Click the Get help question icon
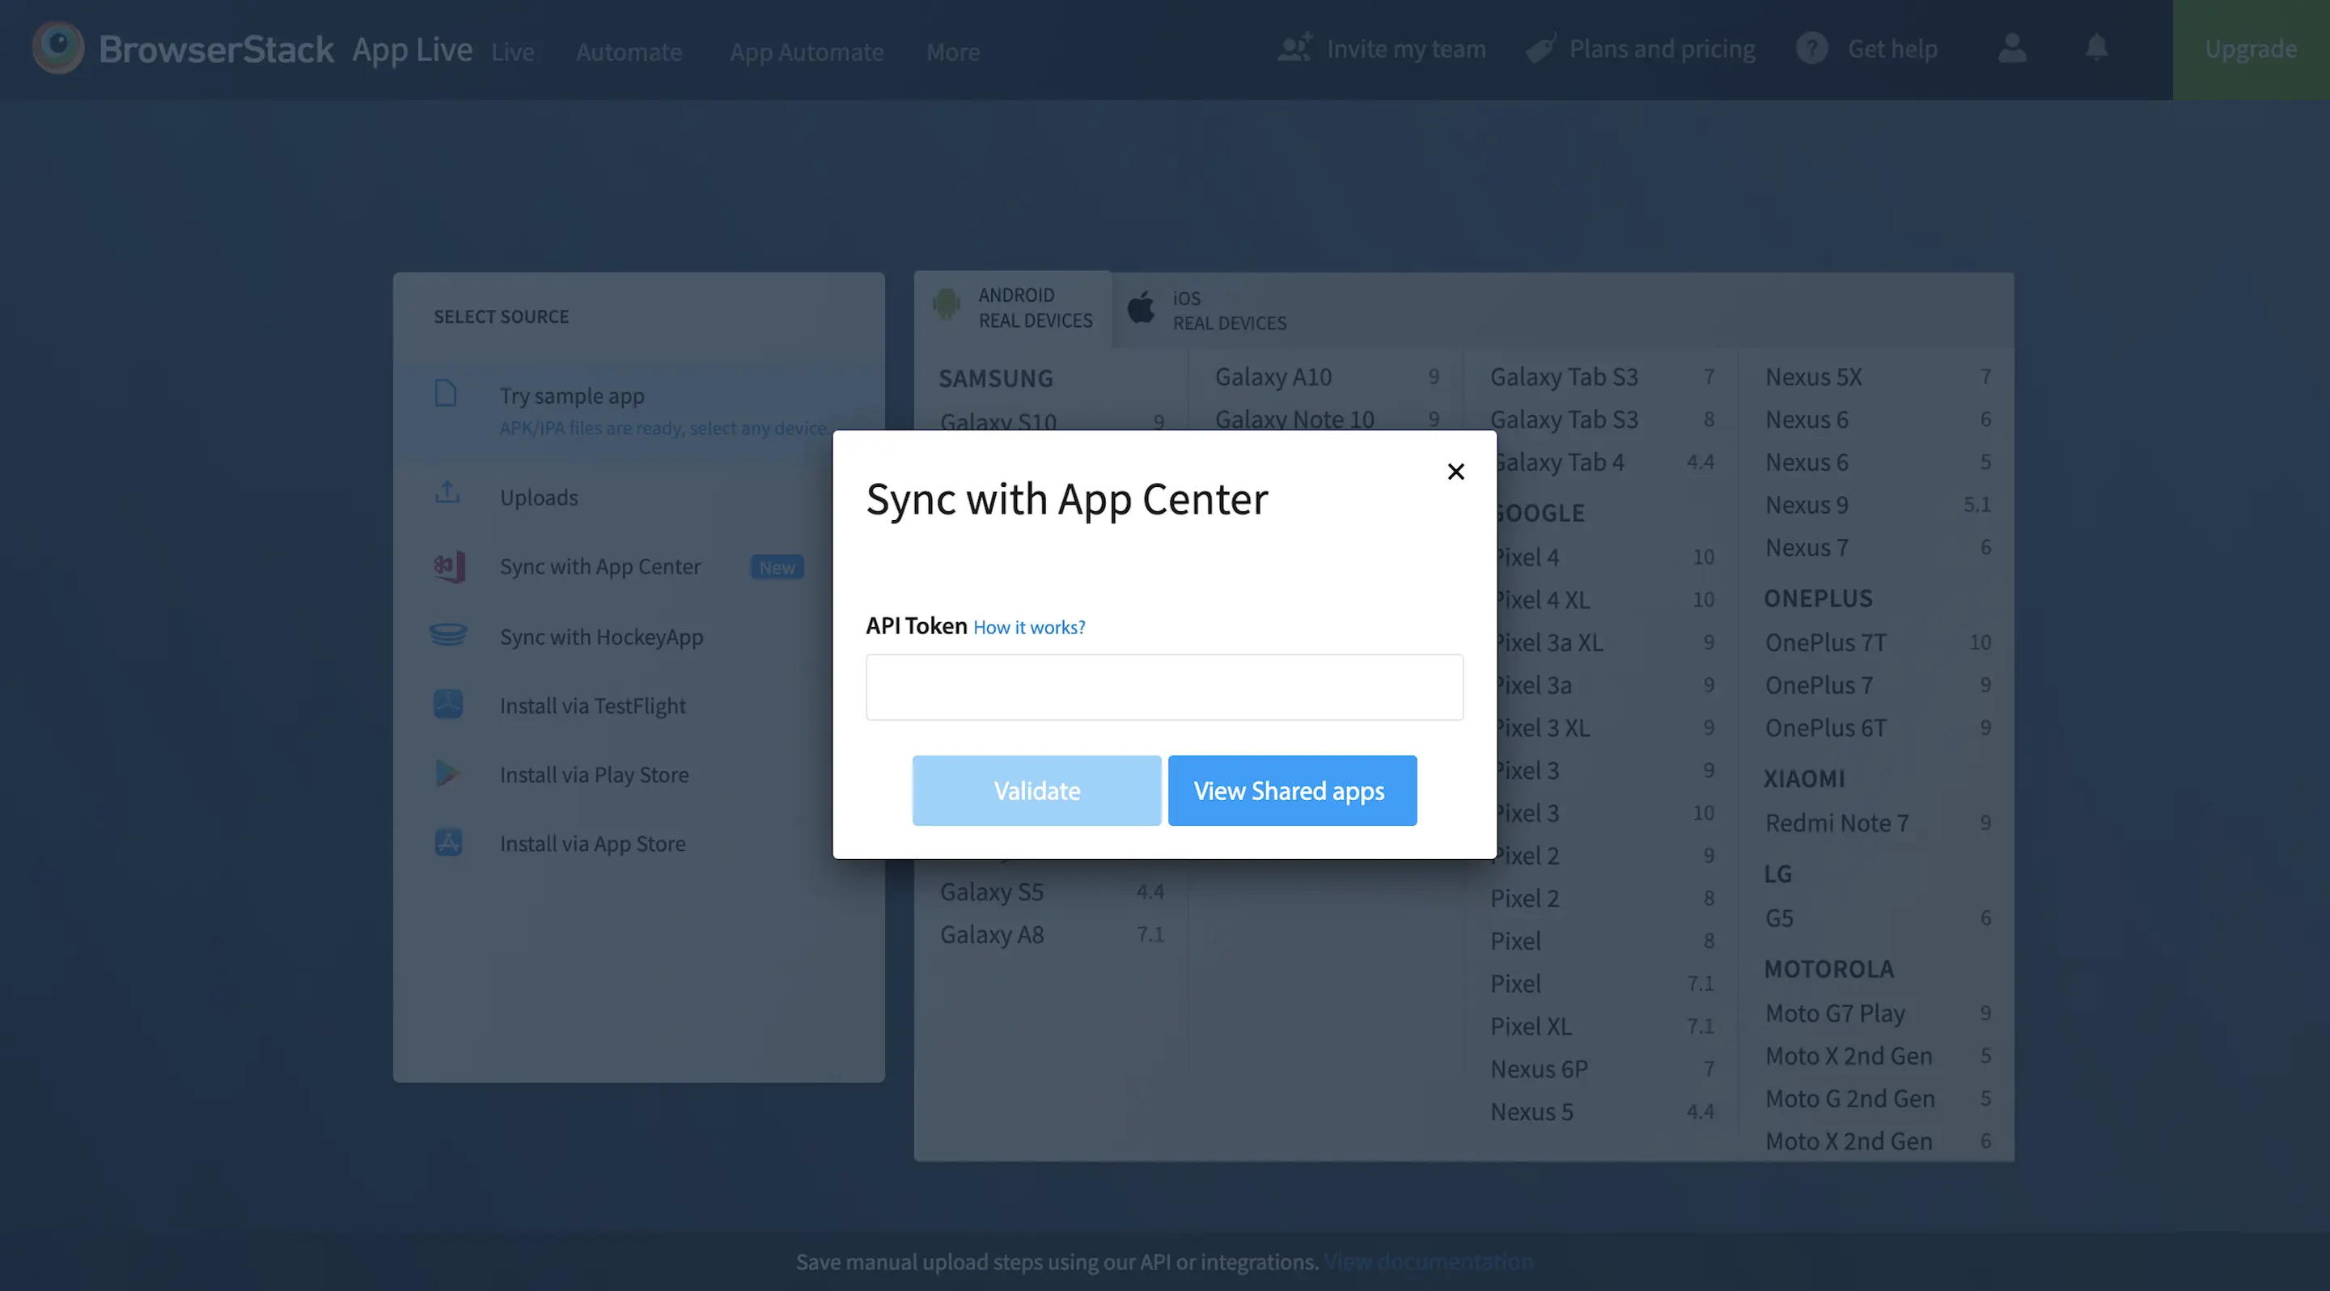 click(1811, 48)
